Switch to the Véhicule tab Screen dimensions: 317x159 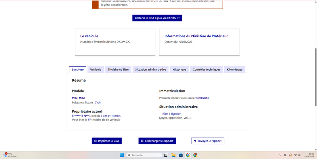tap(95, 69)
